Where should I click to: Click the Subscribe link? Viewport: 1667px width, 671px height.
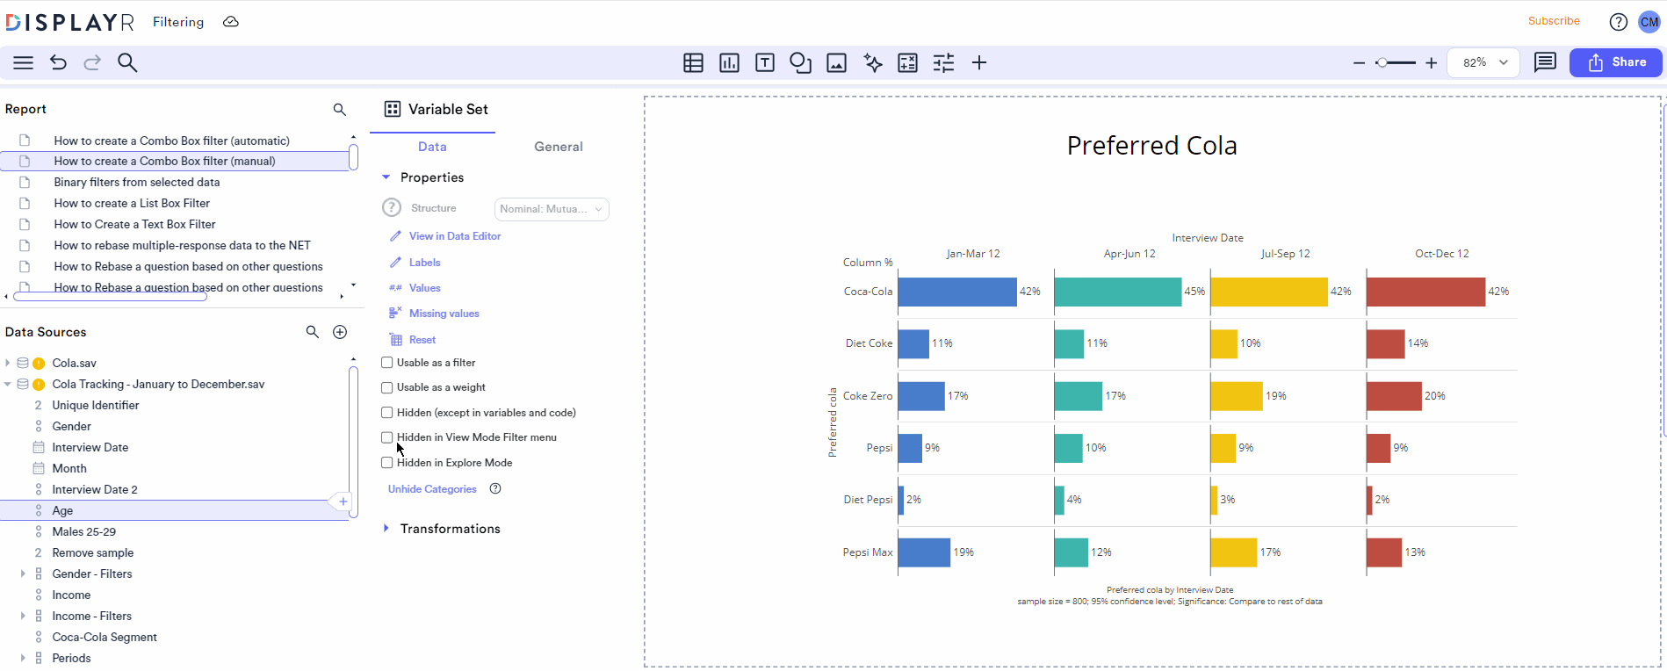(x=1554, y=21)
